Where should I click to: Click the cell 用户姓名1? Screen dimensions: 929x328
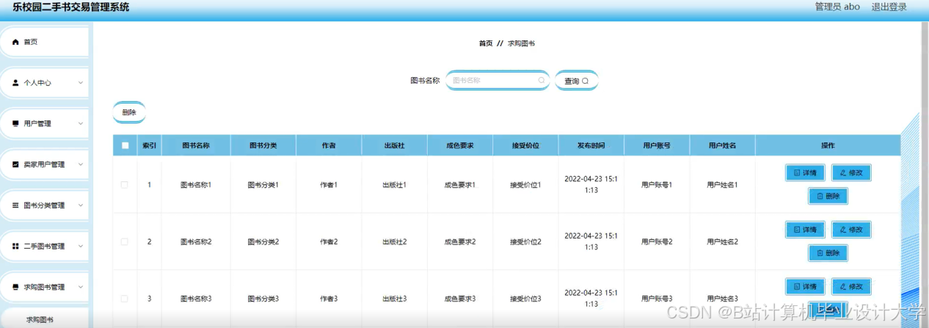coord(723,185)
